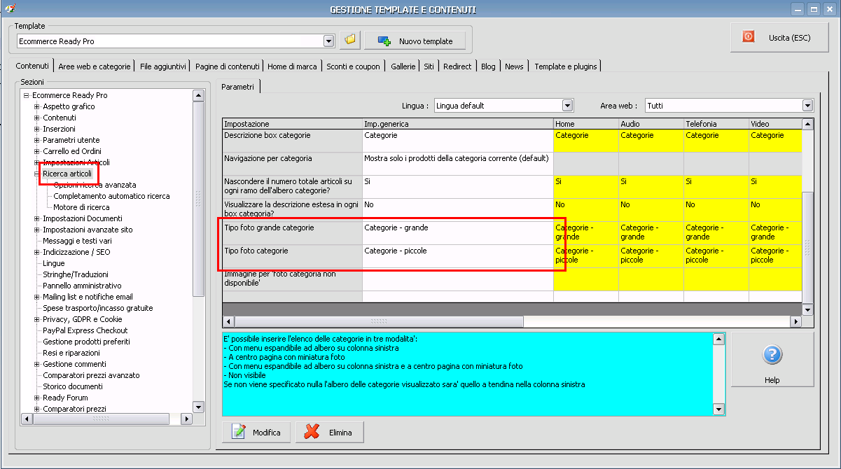Viewport: 841px width, 469px height.
Task: Open the Ecommerce Ready Pro template dropdown
Action: coord(329,41)
